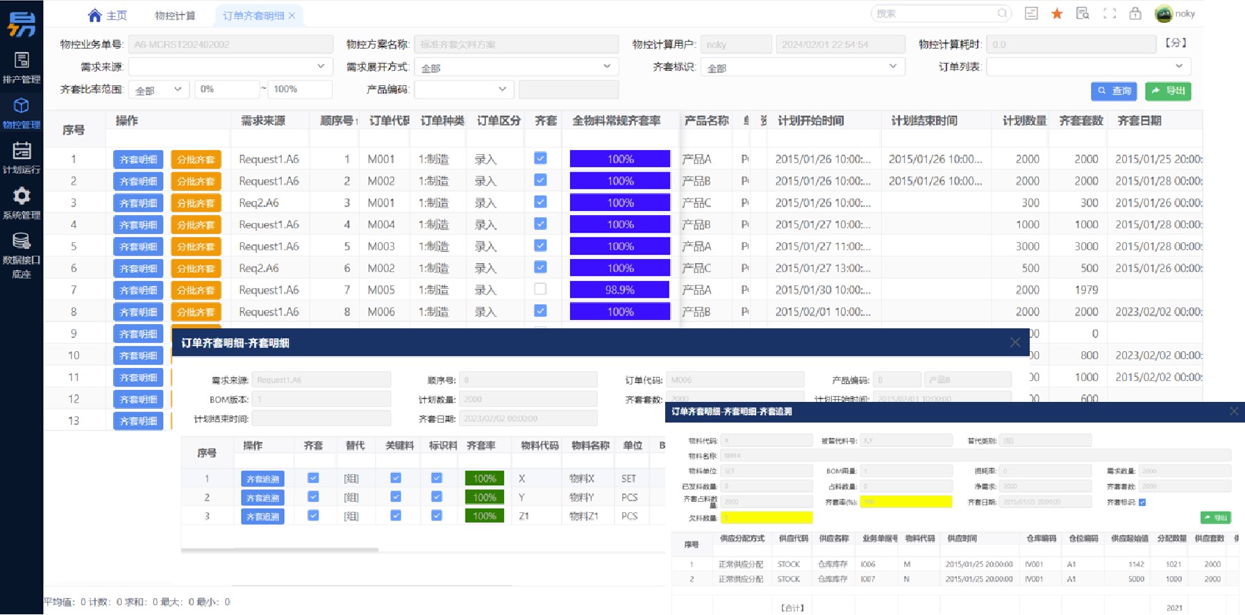The image size is (1245, 615).
Task: Toggle 齐套标识 checkbox in tracing dialog
Action: click(x=1142, y=502)
